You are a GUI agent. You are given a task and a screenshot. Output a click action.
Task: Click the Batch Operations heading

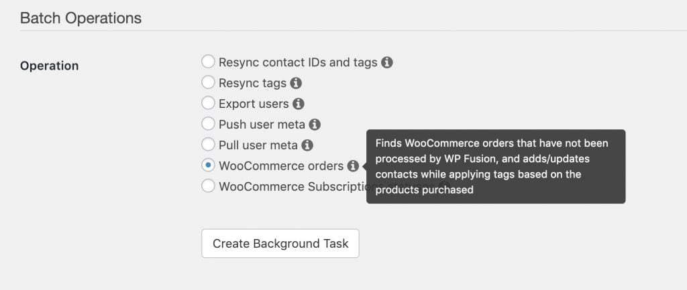tap(81, 18)
